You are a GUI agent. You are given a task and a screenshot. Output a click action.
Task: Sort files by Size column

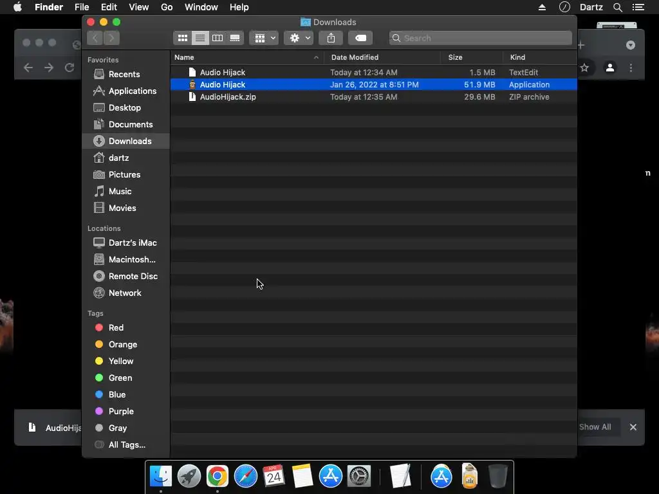472,57
